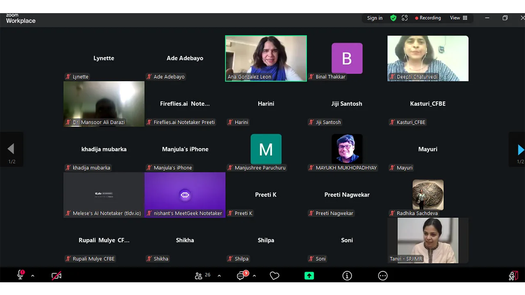Click the Sign in button
525x295 pixels.
[374, 18]
